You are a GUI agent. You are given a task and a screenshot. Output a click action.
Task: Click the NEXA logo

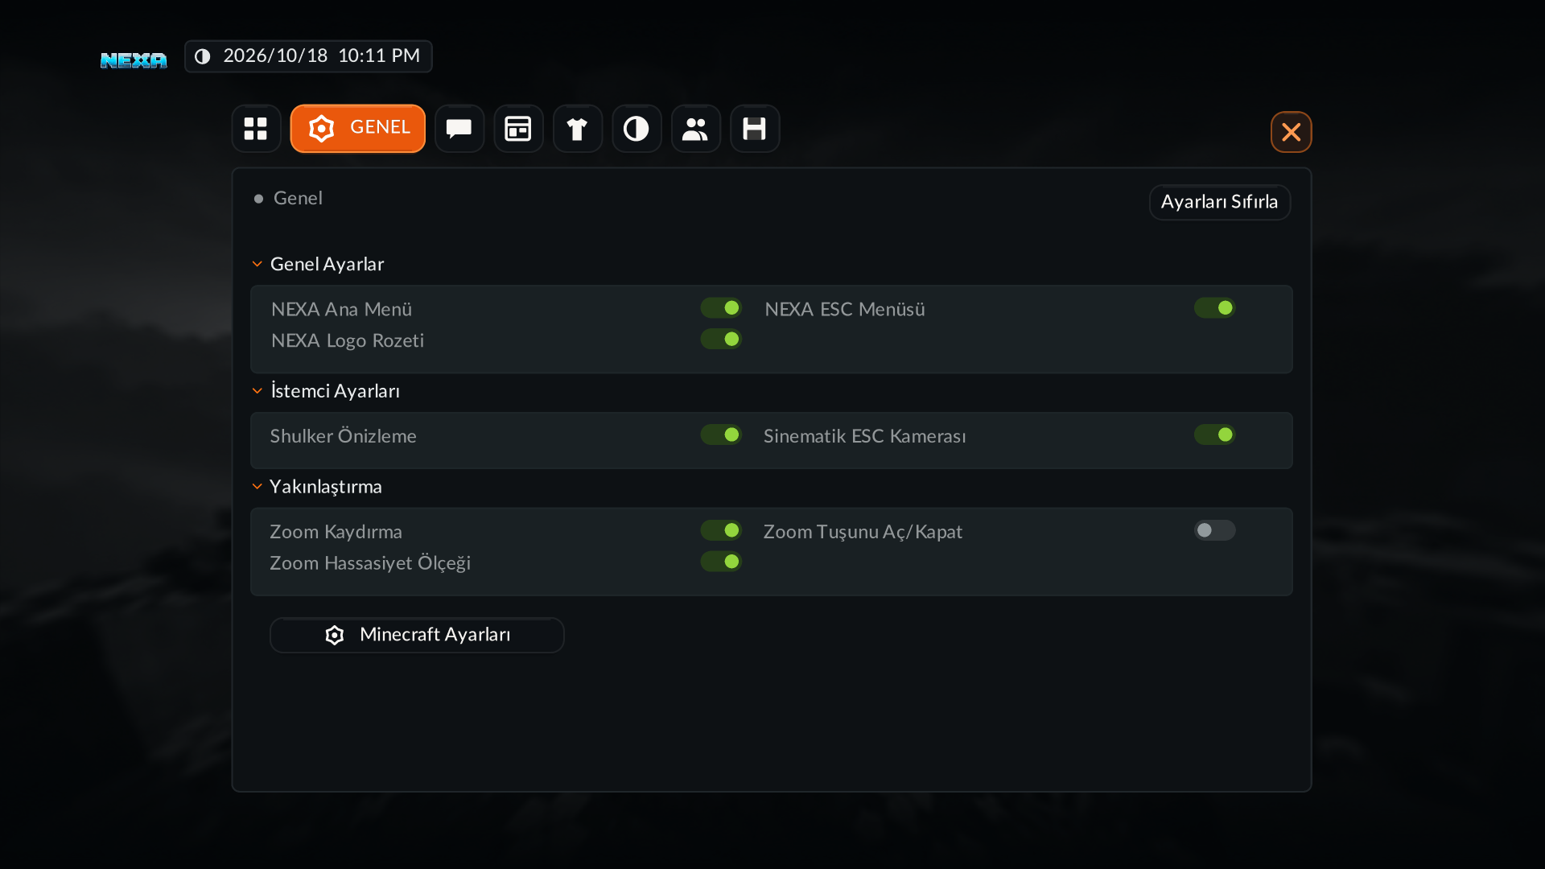tap(134, 60)
